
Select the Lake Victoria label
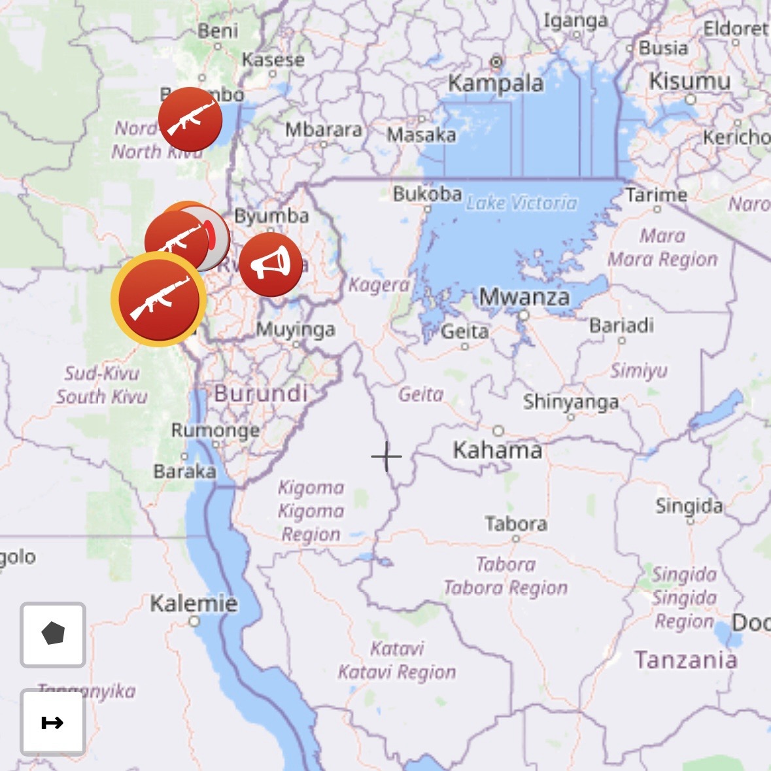[x=521, y=203]
